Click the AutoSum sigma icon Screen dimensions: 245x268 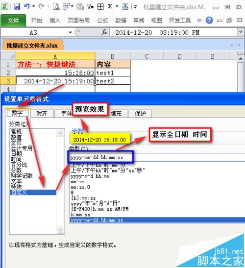coord(110,6)
